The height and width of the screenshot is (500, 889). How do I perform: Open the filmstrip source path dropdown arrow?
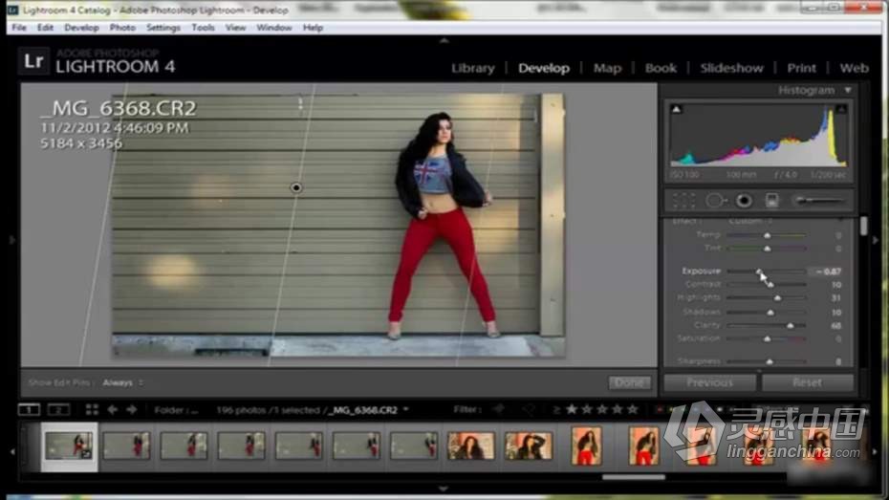pos(405,409)
